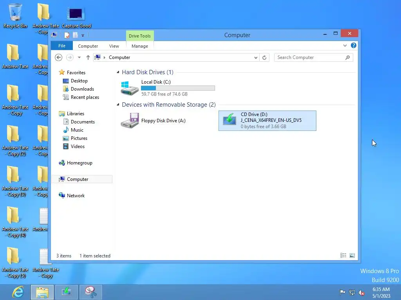Select the Andrew Tate - Copy (4) folder
Viewport: 401px width, 300px height.
pos(15,222)
